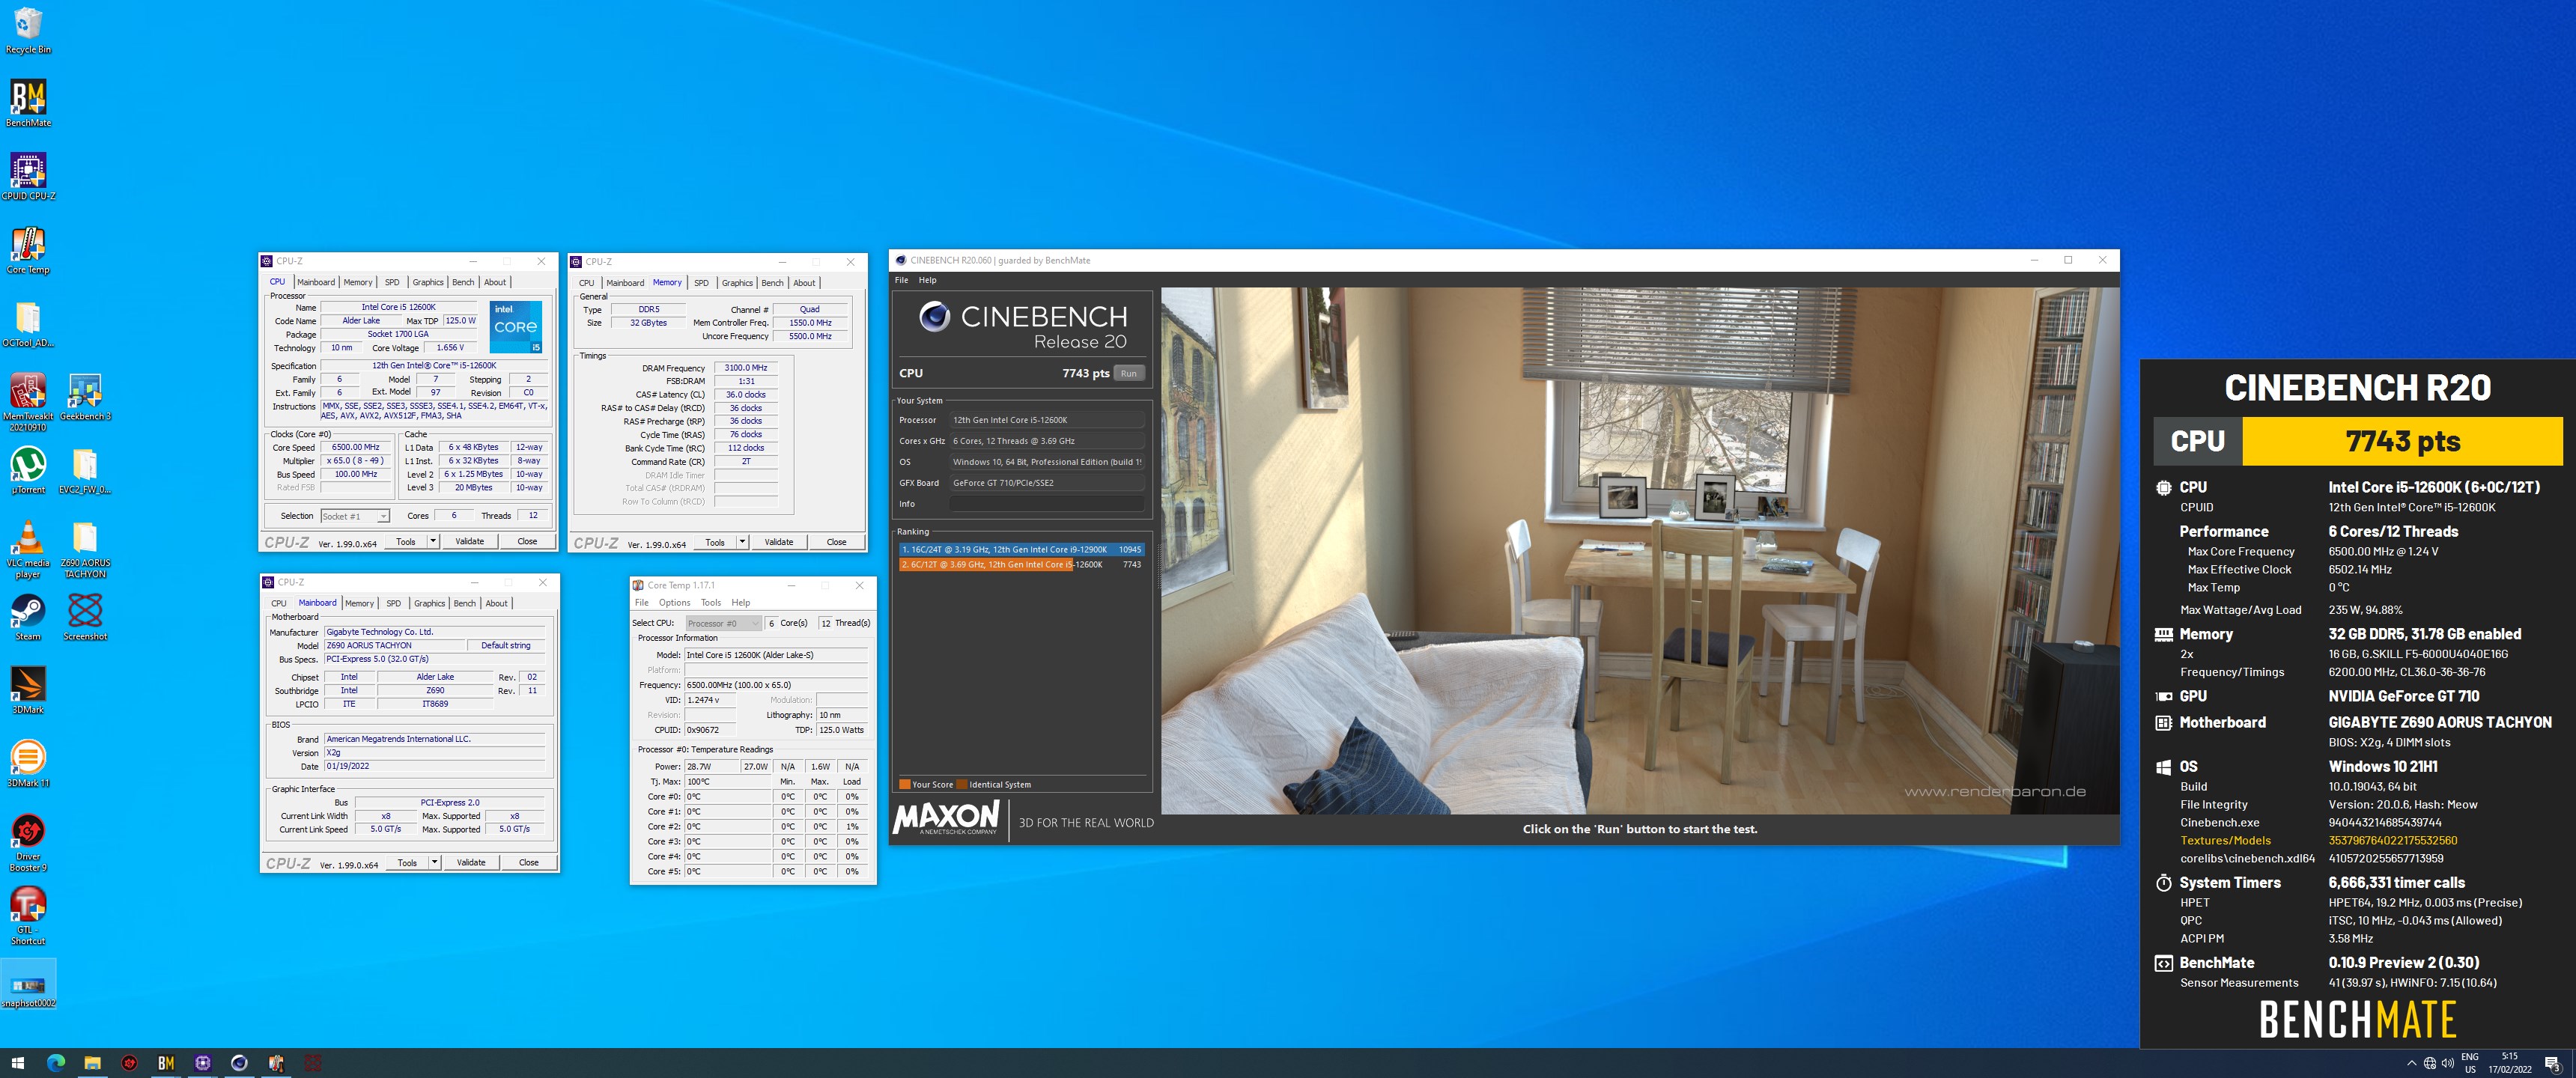Open the Socket #1 selection dropdown

355,516
